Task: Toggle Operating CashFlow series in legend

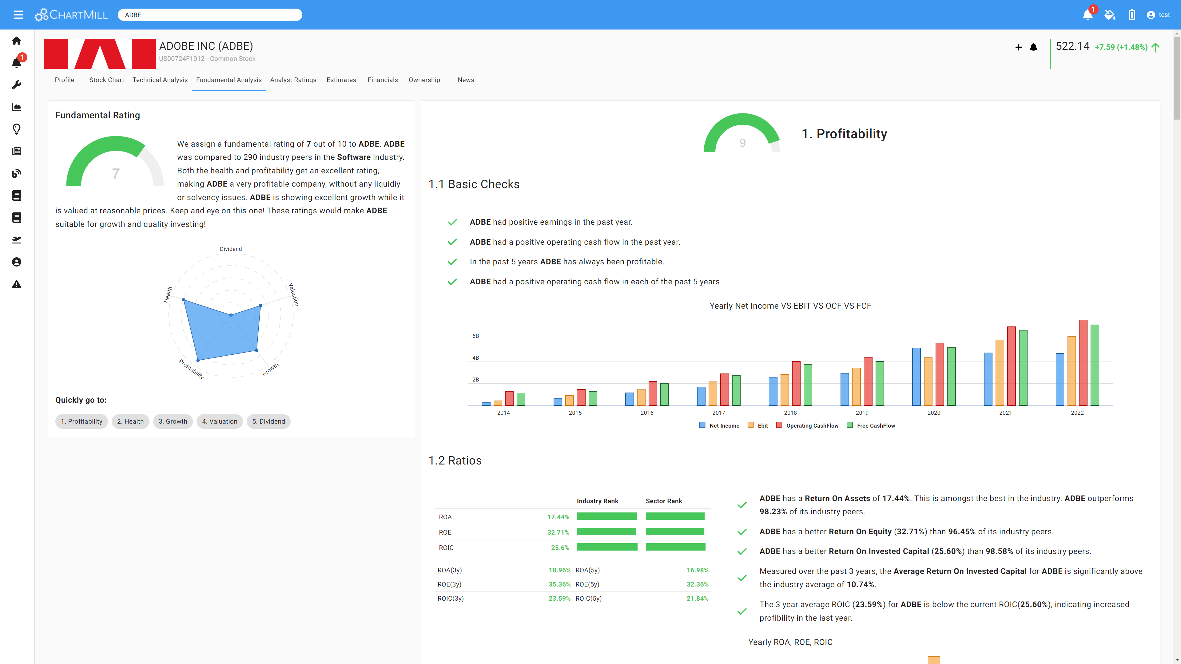Action: click(807, 425)
